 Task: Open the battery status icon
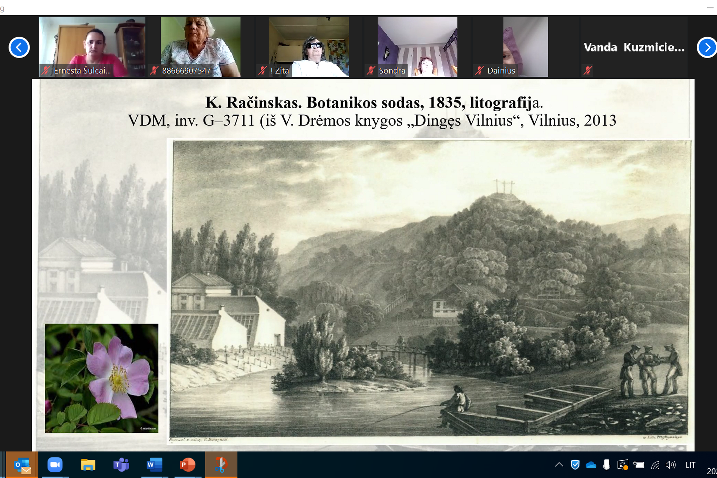point(639,465)
